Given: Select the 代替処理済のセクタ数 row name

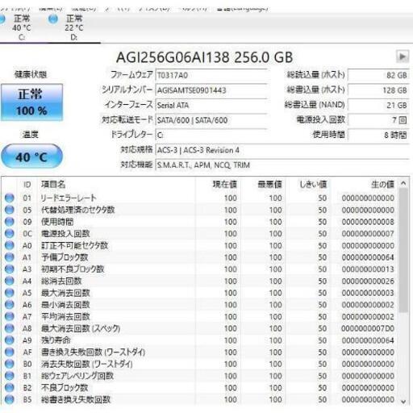Looking at the screenshot, I should [x=78, y=210].
